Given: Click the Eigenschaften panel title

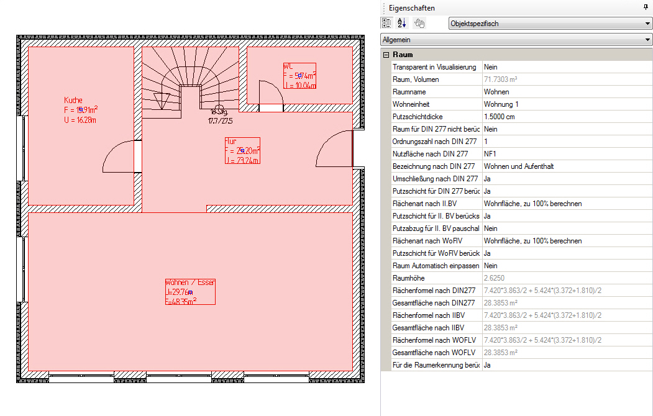Looking at the screenshot, I should pyautogui.click(x=411, y=8).
